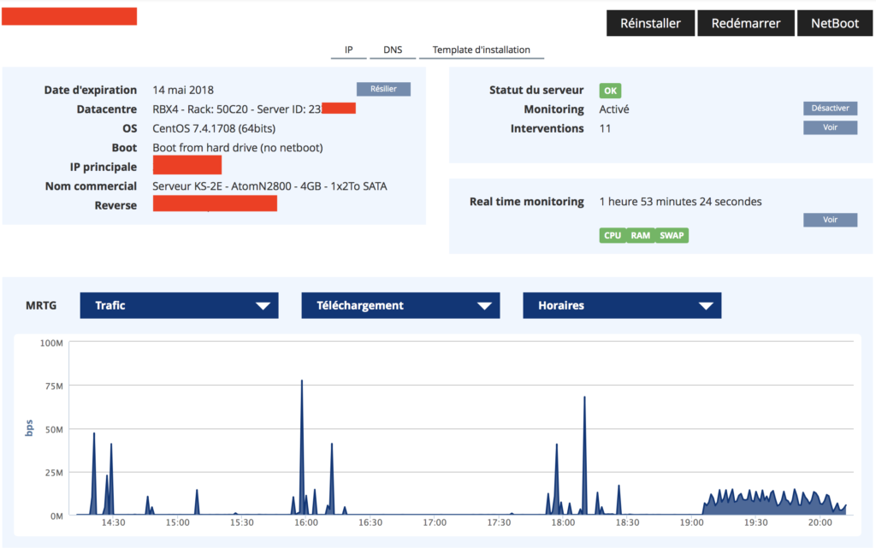
Task: Expand the Trafic dropdown
Action: click(x=179, y=305)
